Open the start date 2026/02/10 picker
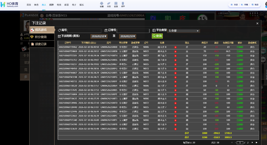Viewport: 267px width, 145px height. pos(99,36)
